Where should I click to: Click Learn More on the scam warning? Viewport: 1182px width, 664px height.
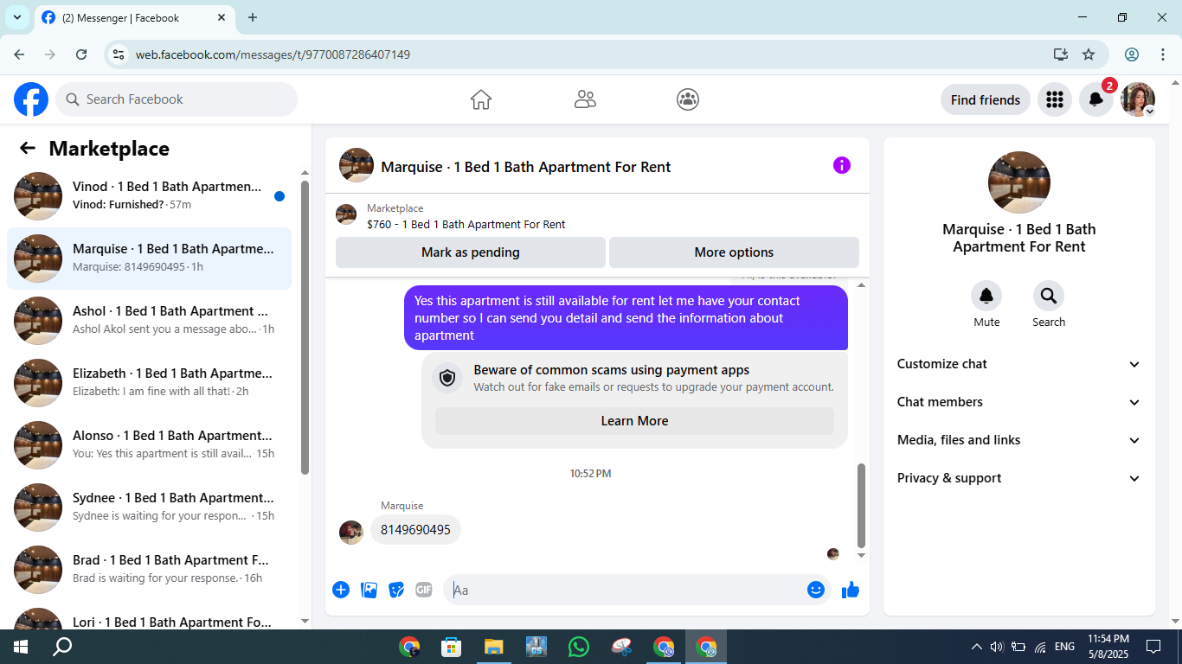[634, 421]
